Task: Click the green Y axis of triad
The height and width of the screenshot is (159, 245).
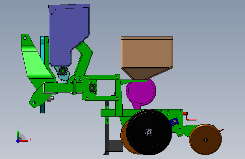Action: (x=18, y=135)
